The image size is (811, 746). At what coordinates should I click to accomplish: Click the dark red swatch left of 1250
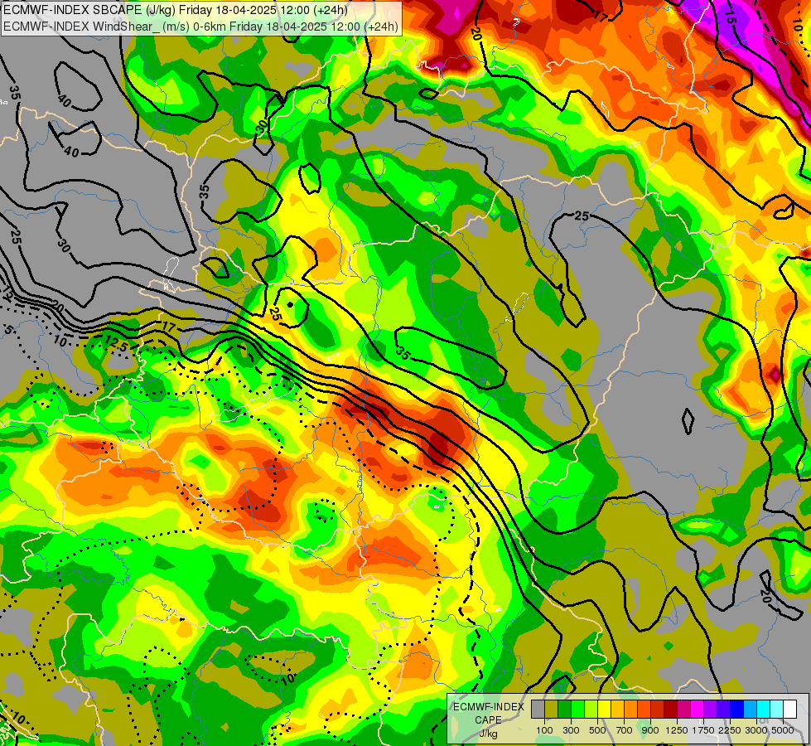point(670,709)
